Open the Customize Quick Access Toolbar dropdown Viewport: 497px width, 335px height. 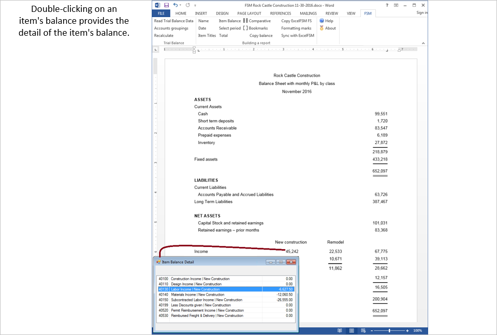pos(195,5)
